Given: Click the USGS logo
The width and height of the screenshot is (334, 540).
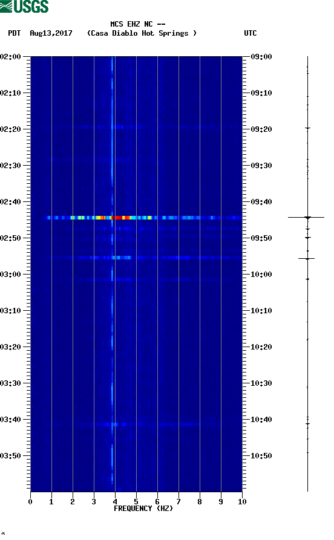Looking at the screenshot, I should (24, 6).
